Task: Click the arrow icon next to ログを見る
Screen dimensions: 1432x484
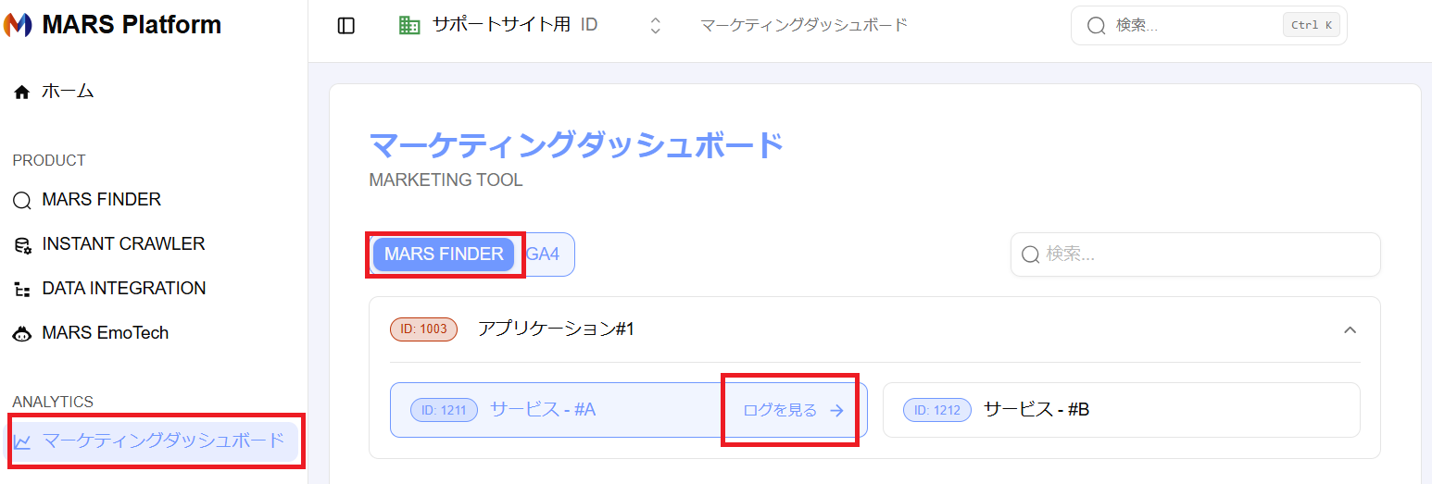Action: pyautogui.click(x=836, y=411)
